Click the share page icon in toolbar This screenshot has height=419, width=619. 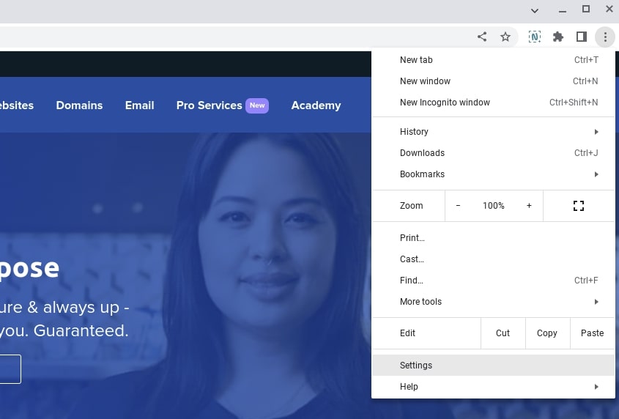point(482,37)
